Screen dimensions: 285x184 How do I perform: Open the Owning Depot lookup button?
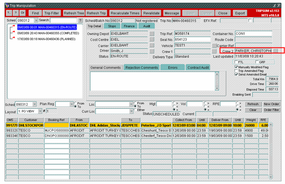coord(152,34)
